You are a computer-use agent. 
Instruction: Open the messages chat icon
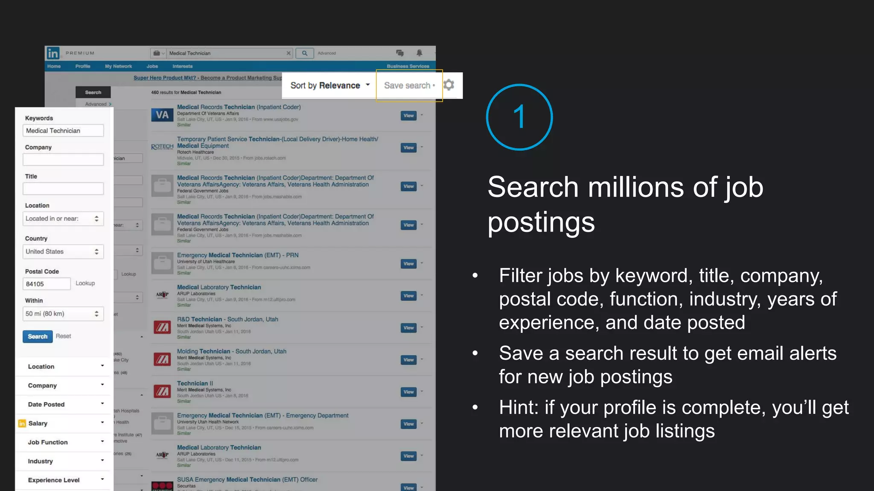[x=400, y=53]
